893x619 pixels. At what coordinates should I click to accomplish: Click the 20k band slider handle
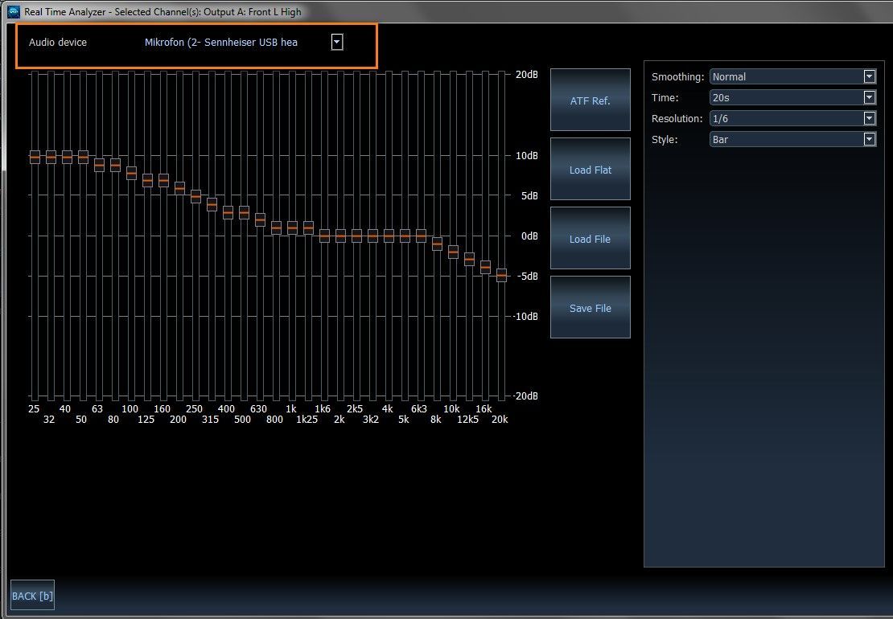point(501,275)
